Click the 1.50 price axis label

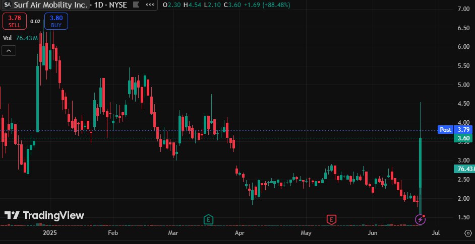463,217
